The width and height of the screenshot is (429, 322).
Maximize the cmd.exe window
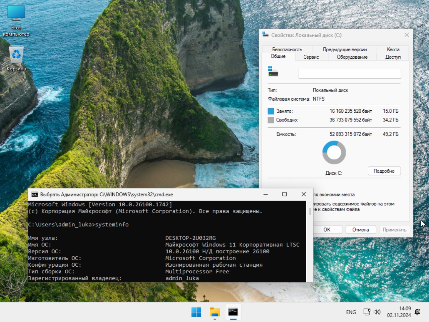click(x=285, y=194)
